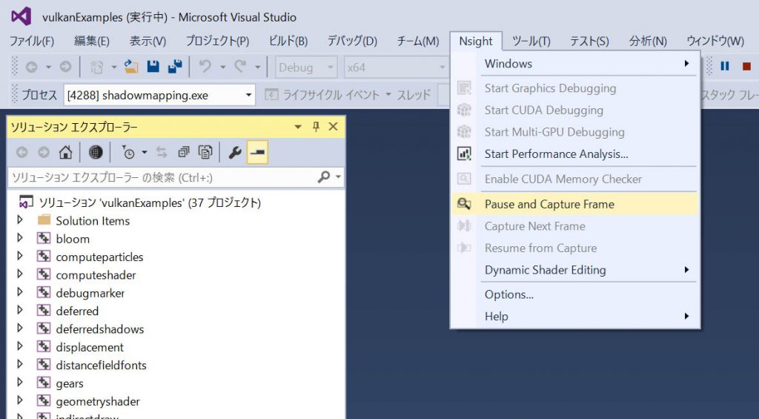Click the save all files icon
Viewport: 759px width, 419px height.
click(175, 67)
